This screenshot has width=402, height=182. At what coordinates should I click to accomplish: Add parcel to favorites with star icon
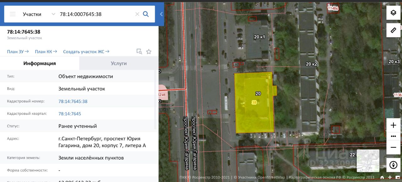coord(149,52)
